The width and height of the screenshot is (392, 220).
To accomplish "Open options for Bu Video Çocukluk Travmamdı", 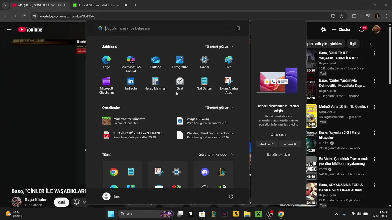I will pos(374,159).
